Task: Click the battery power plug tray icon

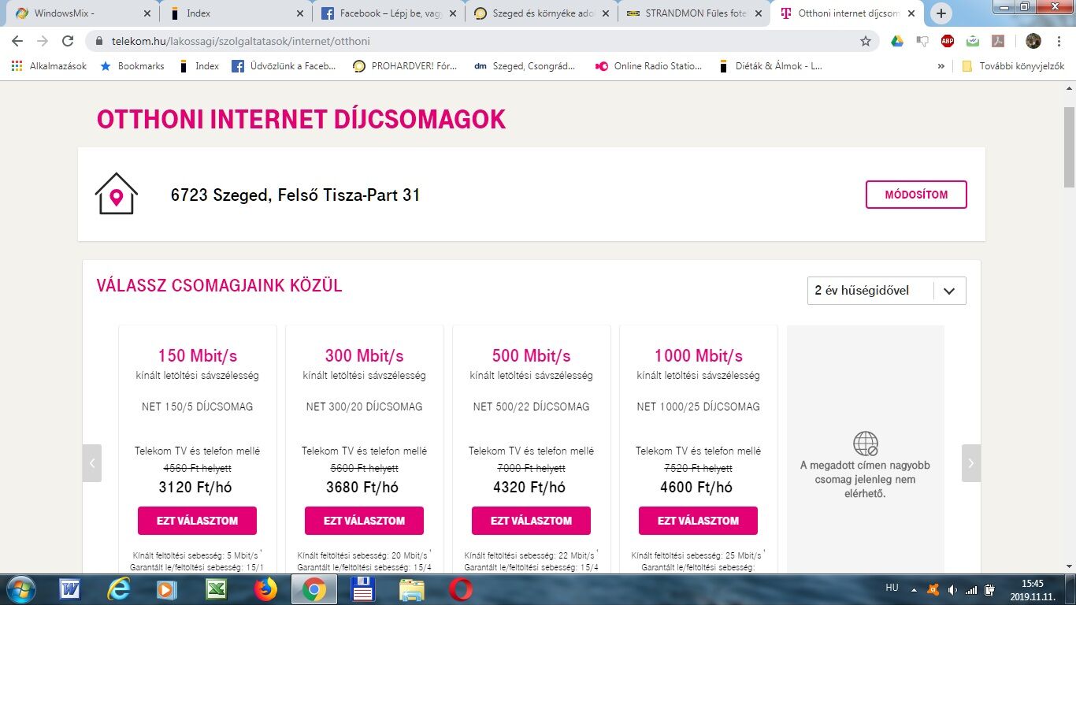Action: (990, 589)
